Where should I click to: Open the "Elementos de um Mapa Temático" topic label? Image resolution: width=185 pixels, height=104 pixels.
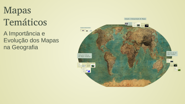click(x=172, y=54)
